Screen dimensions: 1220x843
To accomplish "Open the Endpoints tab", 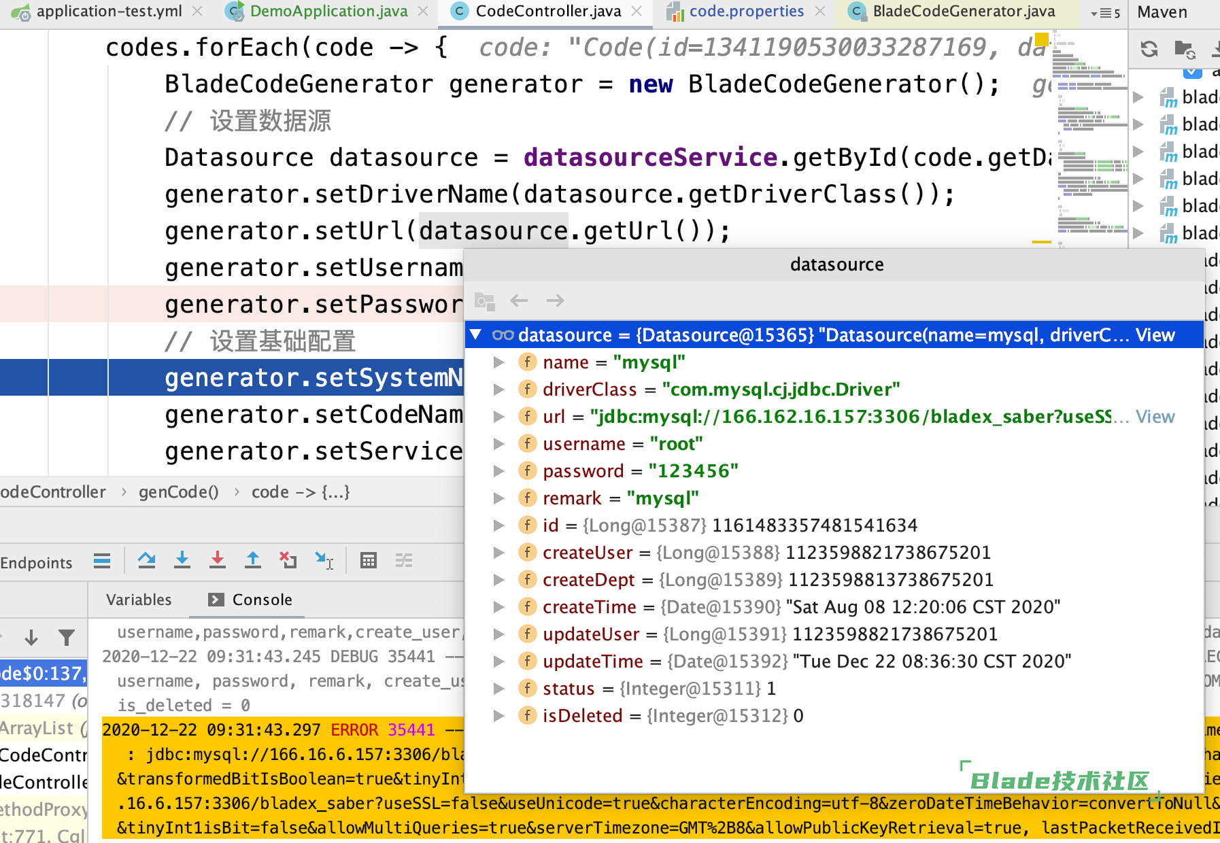I will coord(37,563).
